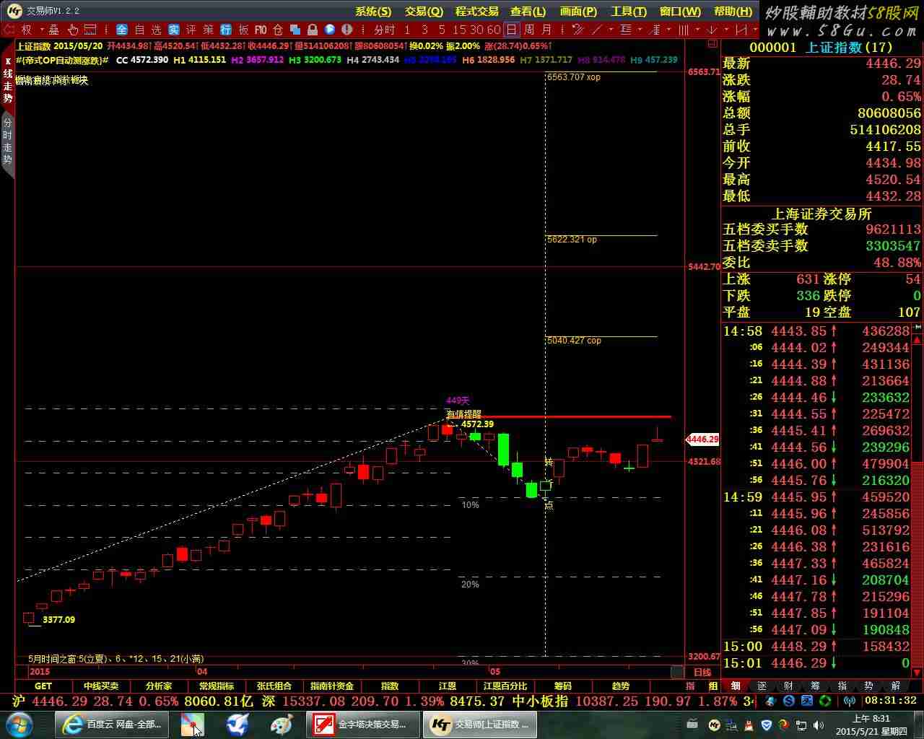The width and height of the screenshot is (924, 739).
Task: Switch to 分时 intraday view
Action: [385, 30]
